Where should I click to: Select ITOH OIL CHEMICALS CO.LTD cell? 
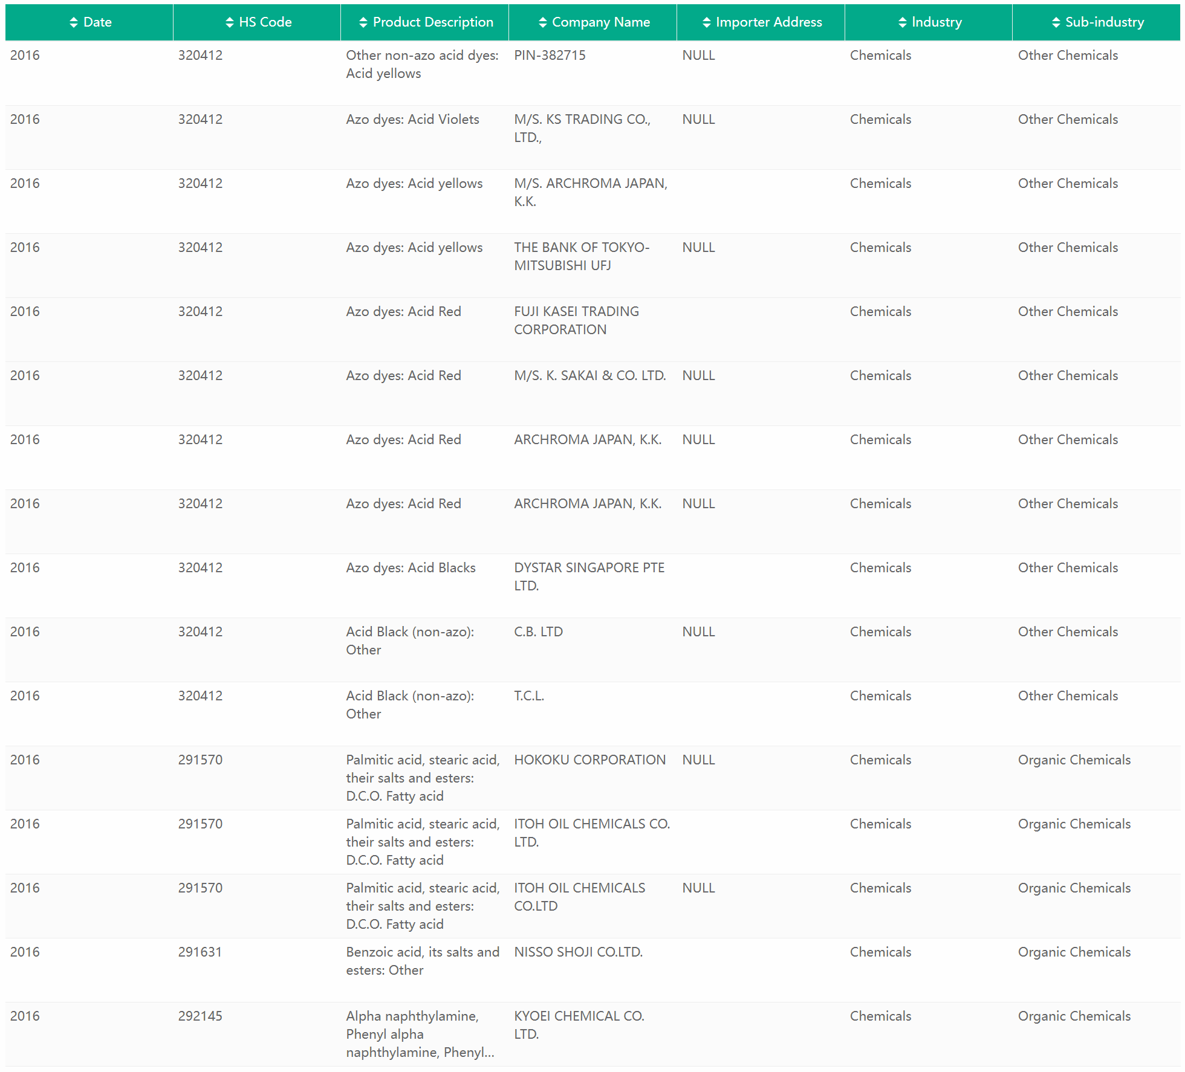592,906
